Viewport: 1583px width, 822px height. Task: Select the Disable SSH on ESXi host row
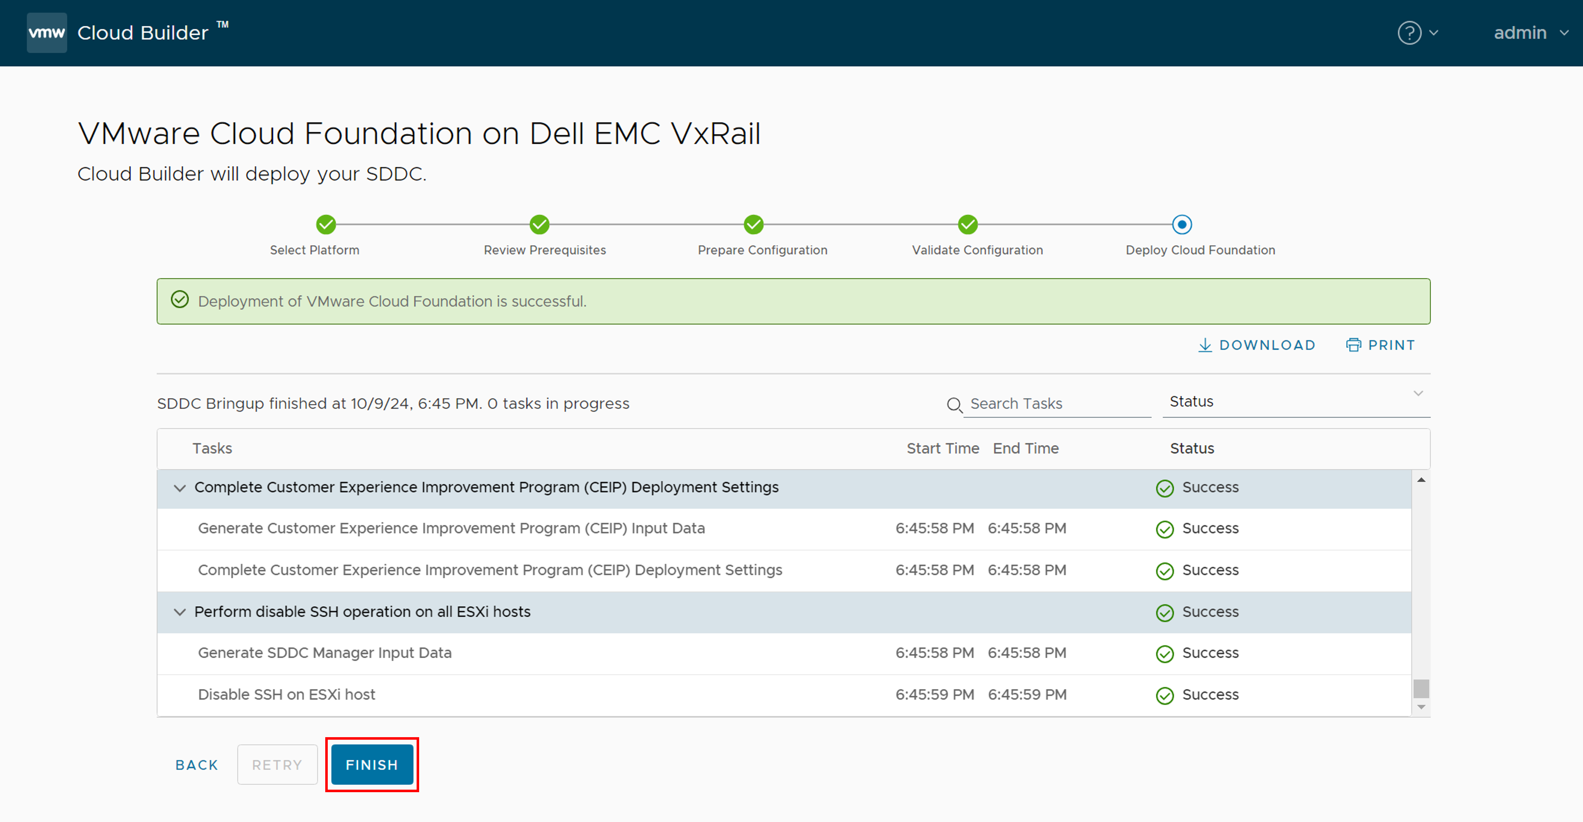[784, 695]
